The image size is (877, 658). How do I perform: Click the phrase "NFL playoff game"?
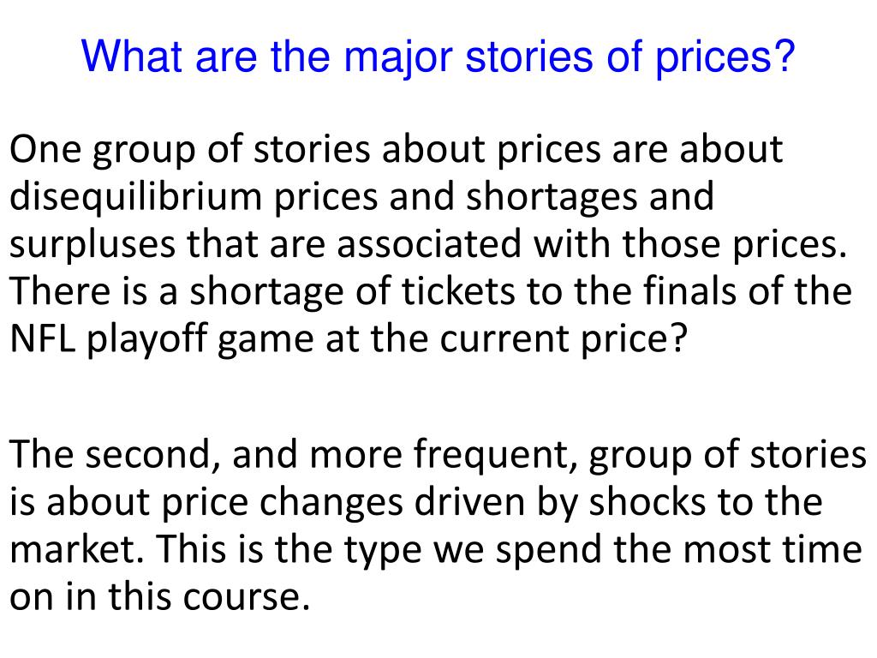(x=162, y=339)
